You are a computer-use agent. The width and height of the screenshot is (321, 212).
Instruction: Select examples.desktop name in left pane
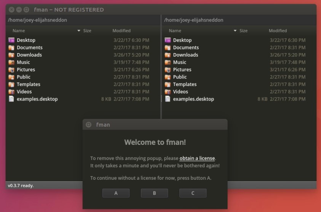point(37,99)
